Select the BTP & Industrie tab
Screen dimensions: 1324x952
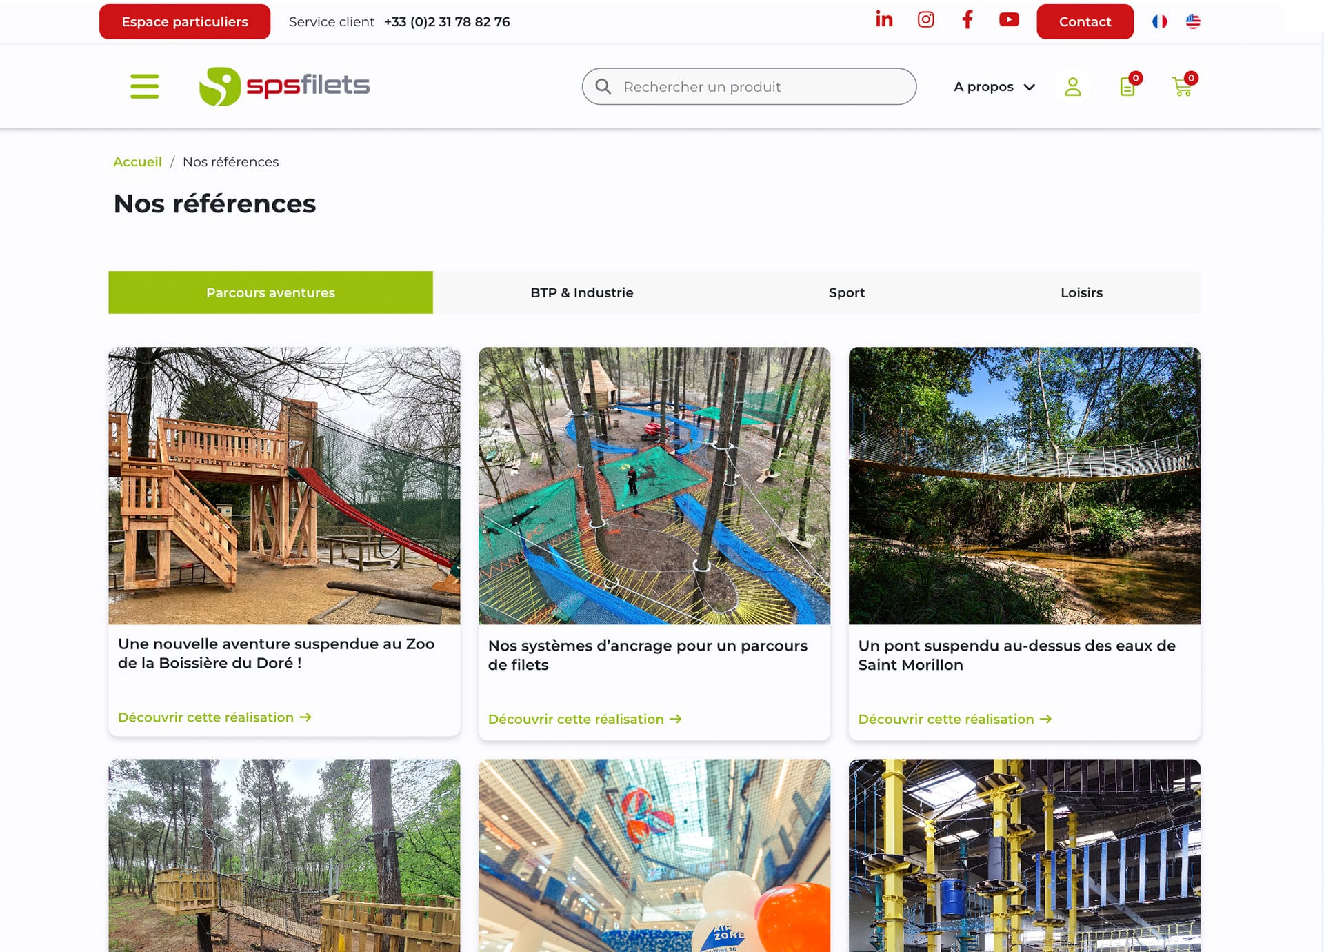[582, 292]
